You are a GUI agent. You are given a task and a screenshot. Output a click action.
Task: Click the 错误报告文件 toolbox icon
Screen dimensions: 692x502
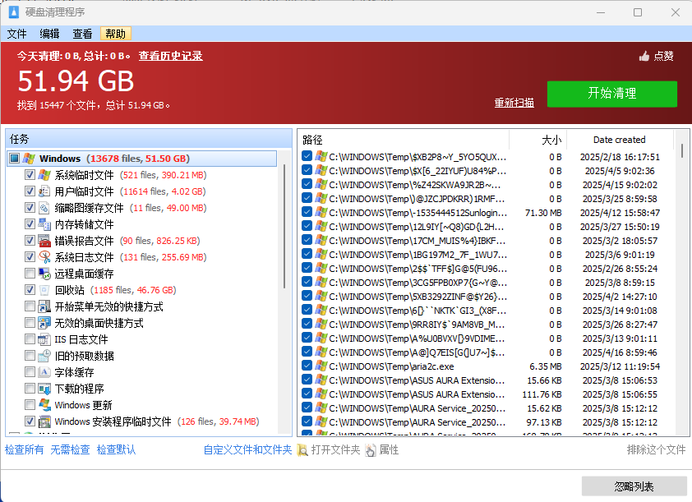click(44, 241)
